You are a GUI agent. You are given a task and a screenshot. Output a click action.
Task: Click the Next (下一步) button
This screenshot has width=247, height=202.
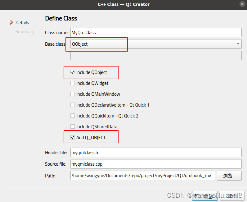(205, 196)
